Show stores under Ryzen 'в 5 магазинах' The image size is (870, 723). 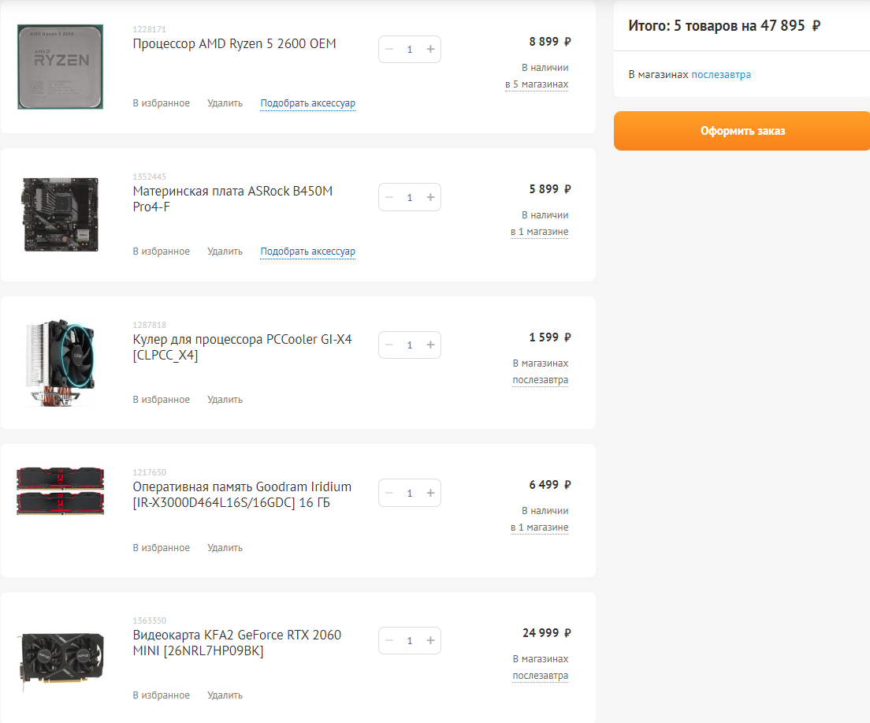536,84
